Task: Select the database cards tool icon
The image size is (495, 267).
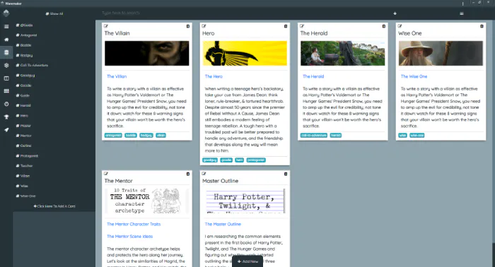Action: click(6, 52)
